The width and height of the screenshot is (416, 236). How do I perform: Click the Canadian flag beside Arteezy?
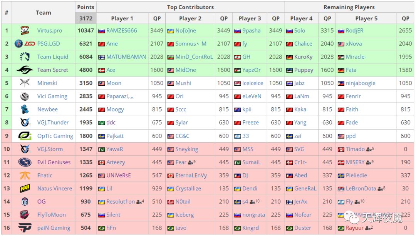tap(101, 163)
